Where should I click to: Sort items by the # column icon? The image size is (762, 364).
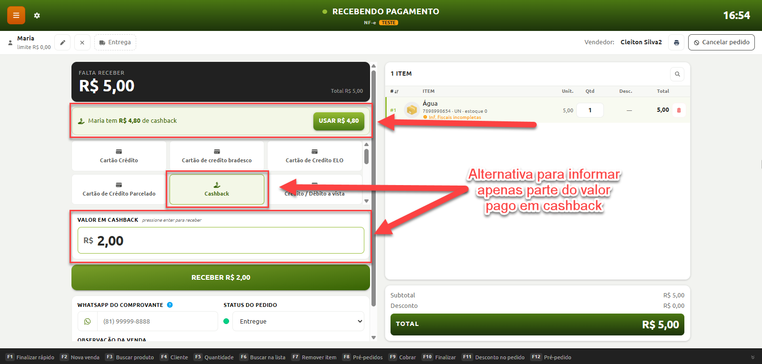click(x=394, y=91)
